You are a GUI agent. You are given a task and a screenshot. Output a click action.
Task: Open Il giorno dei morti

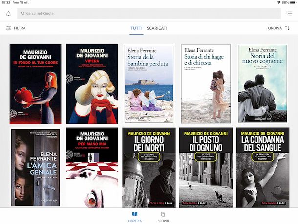pyautogui.click(x=149, y=168)
